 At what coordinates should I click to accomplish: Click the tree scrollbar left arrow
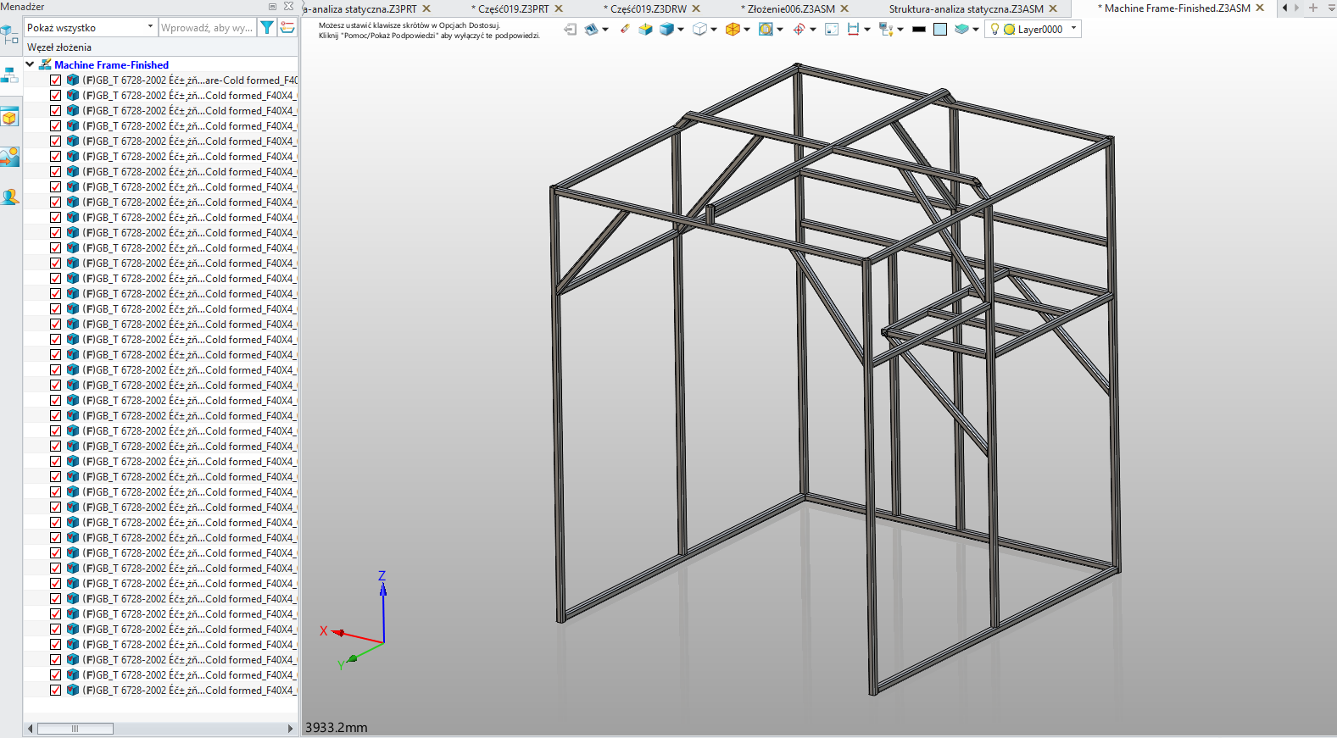(x=31, y=729)
